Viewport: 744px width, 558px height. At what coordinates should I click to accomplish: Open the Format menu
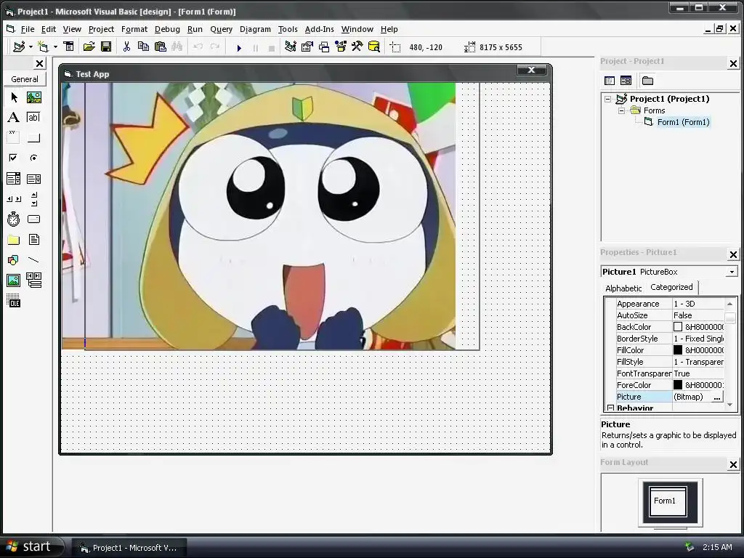pos(134,29)
